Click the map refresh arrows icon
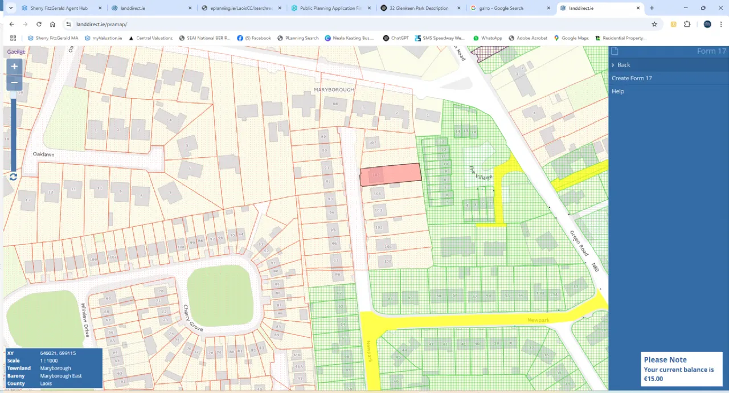 tap(13, 177)
